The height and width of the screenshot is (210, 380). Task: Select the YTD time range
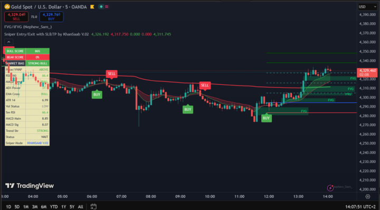[x=54, y=207]
